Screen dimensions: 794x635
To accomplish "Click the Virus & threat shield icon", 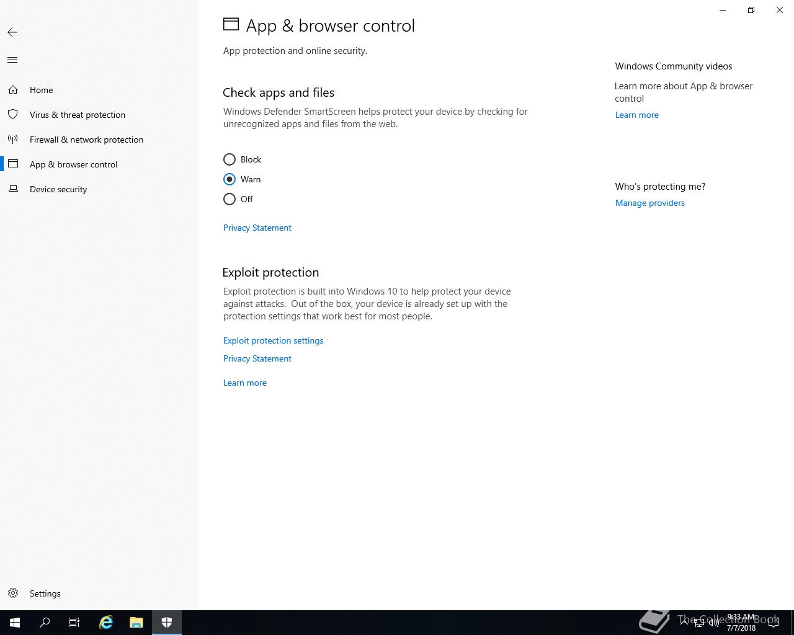I will 13,115.
